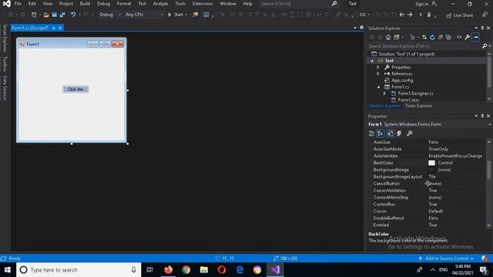
Task: Undo the last action via toolbar arrow
Action: 73,15
